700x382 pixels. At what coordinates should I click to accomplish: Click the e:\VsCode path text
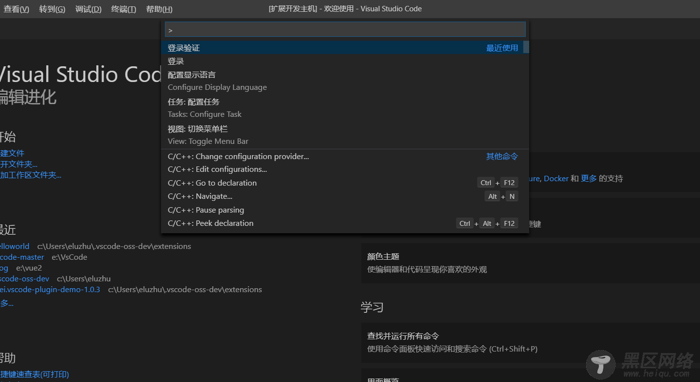[70, 257]
